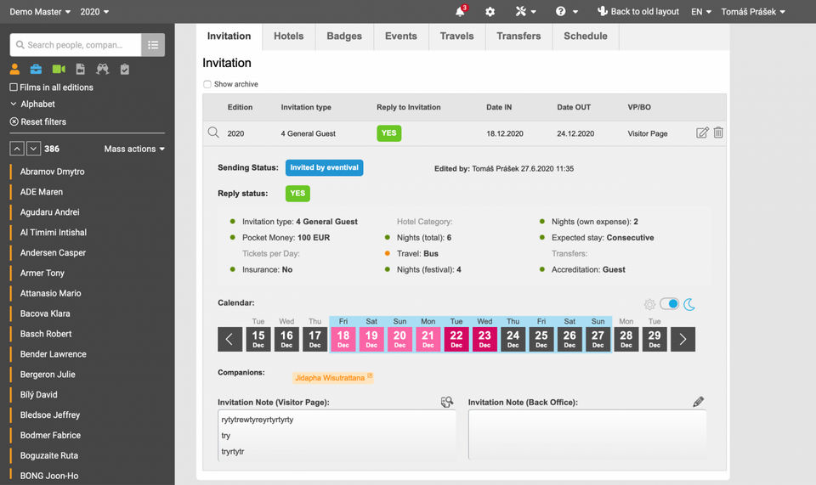816x485 pixels.
Task: Open the settings gear in top bar
Action: 490,11
